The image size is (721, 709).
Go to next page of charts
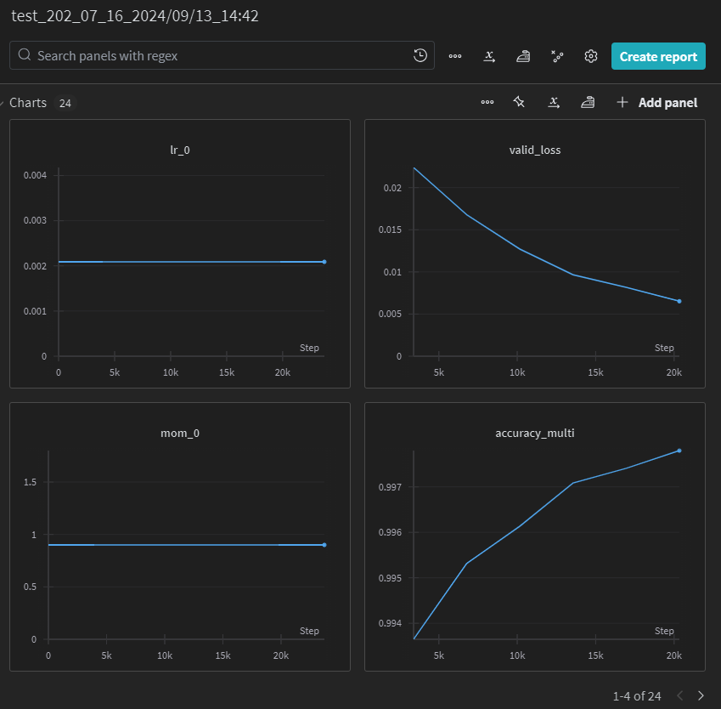[x=701, y=695]
